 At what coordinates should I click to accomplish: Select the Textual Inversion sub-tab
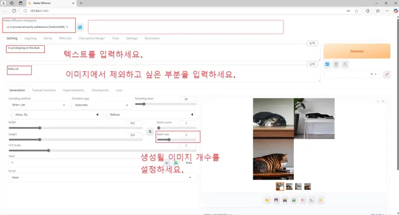(x=44, y=90)
